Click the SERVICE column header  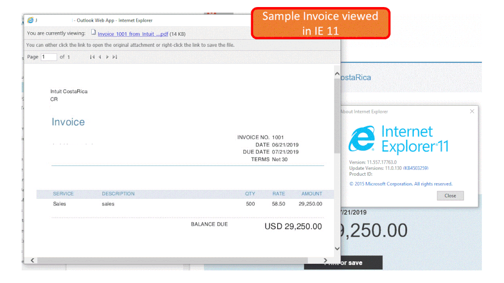point(64,194)
